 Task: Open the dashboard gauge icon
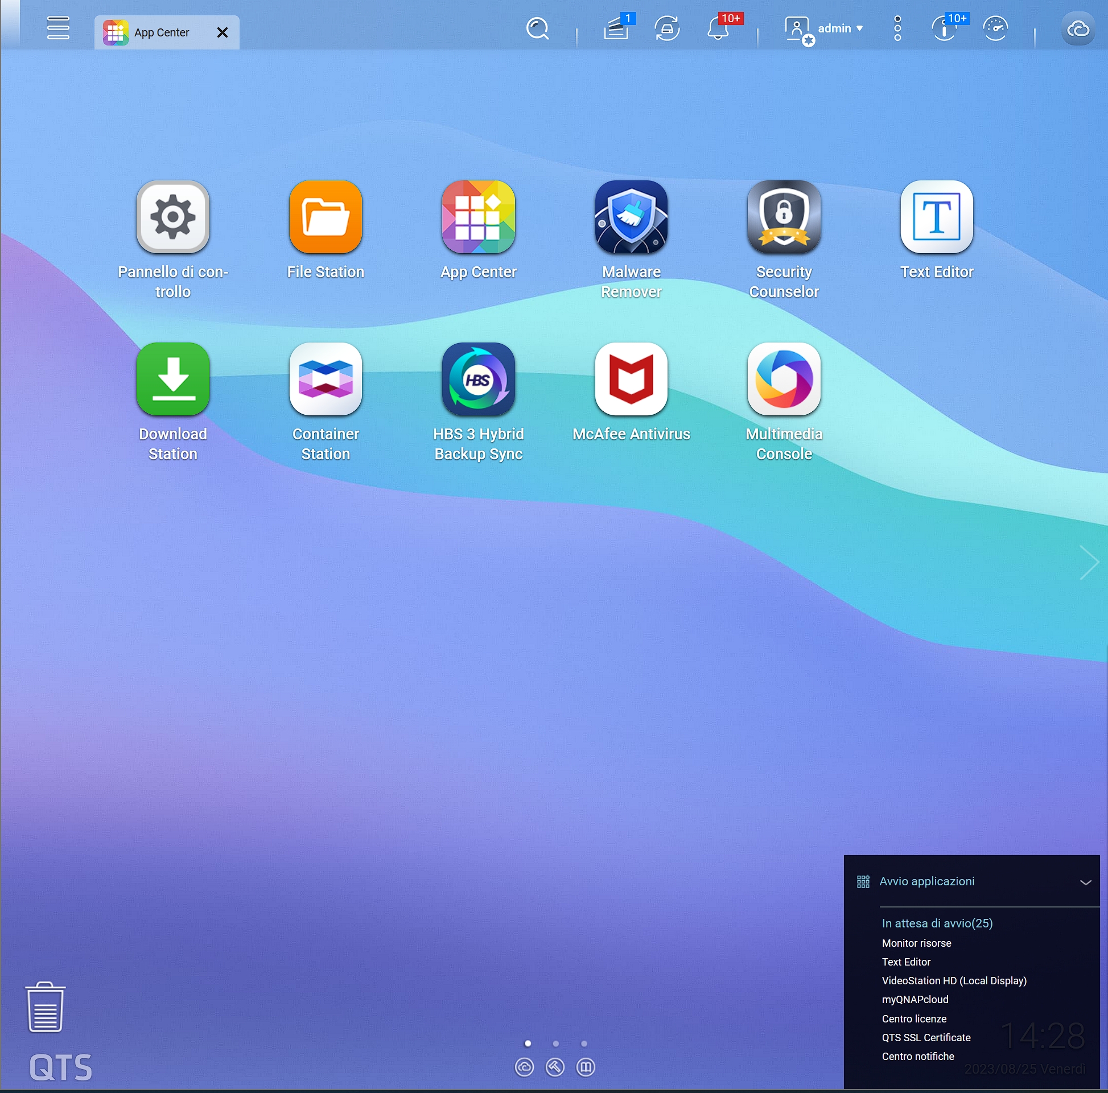(995, 28)
